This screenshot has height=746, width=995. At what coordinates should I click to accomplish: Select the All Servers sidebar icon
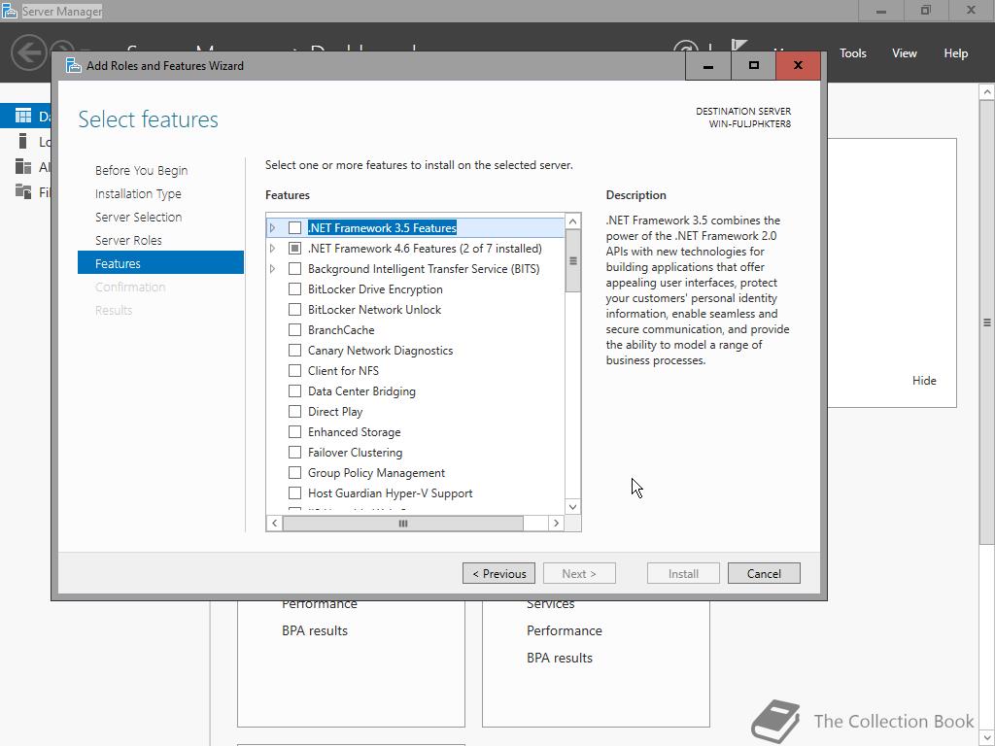[x=23, y=166]
